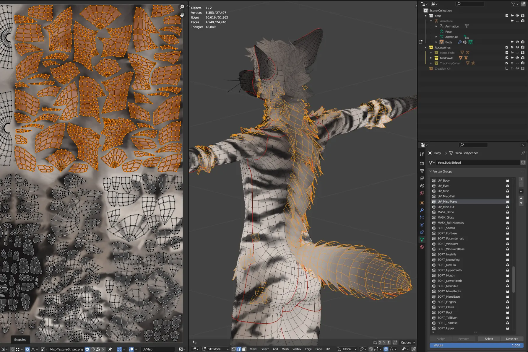The image size is (528, 352).
Task: Add a new vertex group with plus
Action: tap(521, 179)
